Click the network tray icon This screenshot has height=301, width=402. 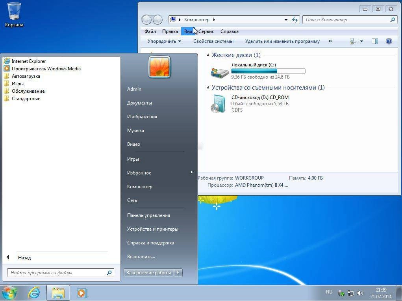[x=351, y=293]
